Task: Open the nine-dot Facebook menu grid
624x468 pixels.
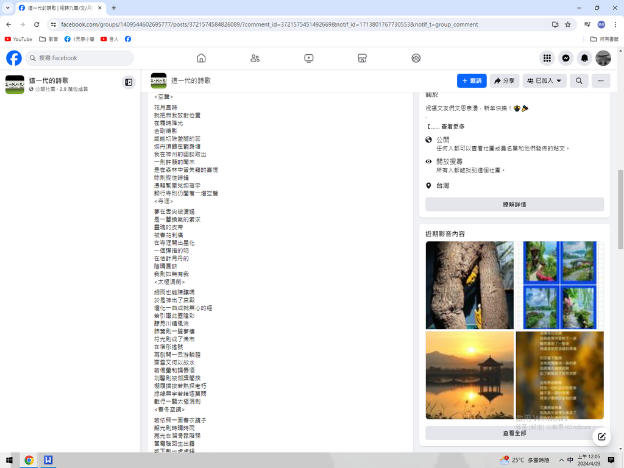Action: click(x=547, y=58)
